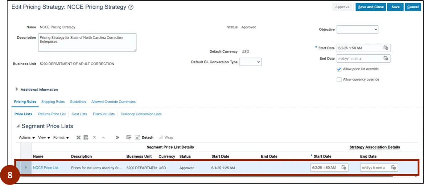Edit the Description text area
This screenshot has height=187, width=424.
(87, 42)
